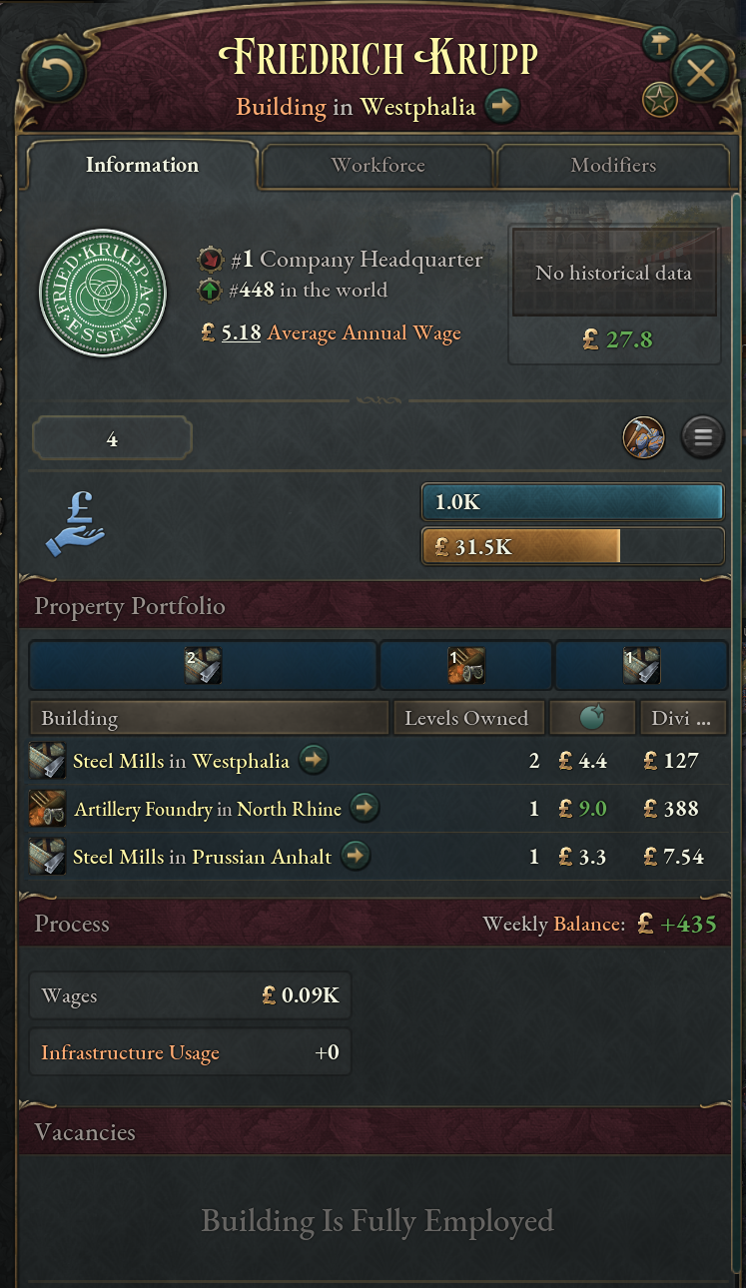Sort by the Levels Owned column
The width and height of the screenshot is (746, 1288).
[x=466, y=718]
